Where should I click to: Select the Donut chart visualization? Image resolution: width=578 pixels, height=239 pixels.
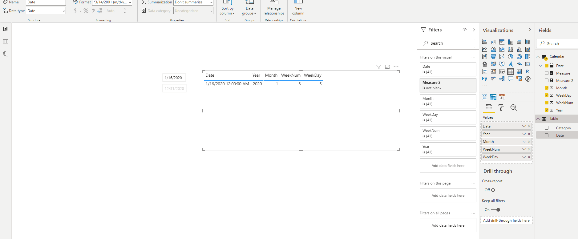(519, 57)
